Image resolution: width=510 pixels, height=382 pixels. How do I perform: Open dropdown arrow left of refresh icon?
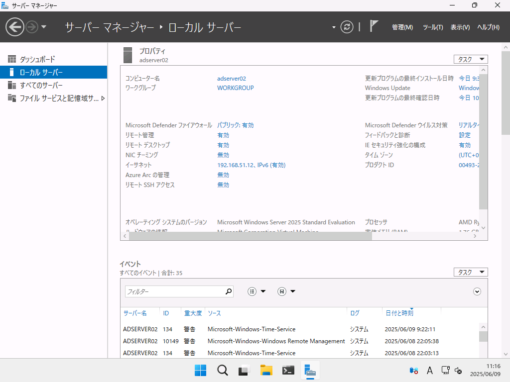coord(334,27)
